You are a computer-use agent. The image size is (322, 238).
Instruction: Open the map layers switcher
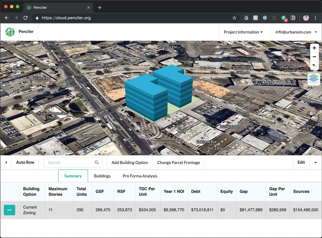click(x=314, y=79)
